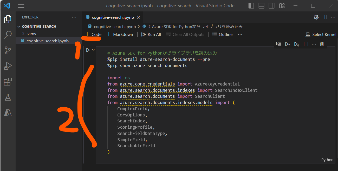This screenshot has height=171, width=338.
Task: Add a new Code cell
Action: tap(93, 34)
